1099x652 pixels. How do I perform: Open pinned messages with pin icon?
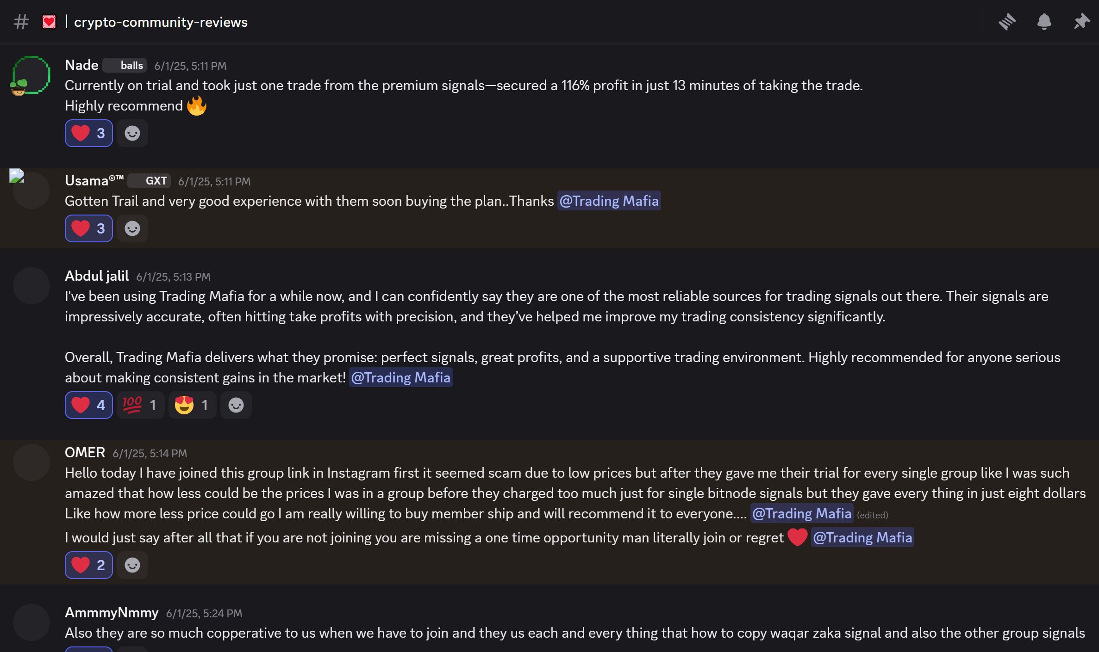1081,22
